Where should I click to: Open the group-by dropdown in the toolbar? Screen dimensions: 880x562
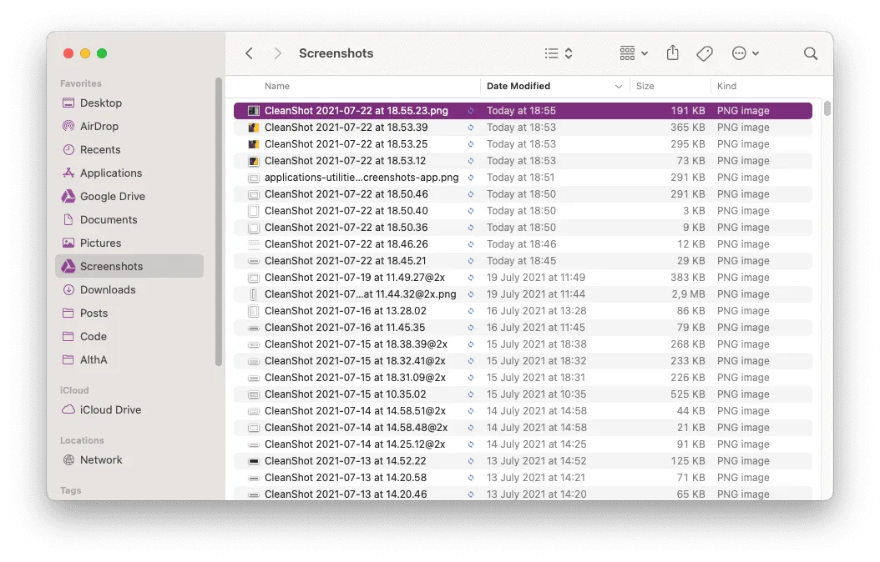632,53
